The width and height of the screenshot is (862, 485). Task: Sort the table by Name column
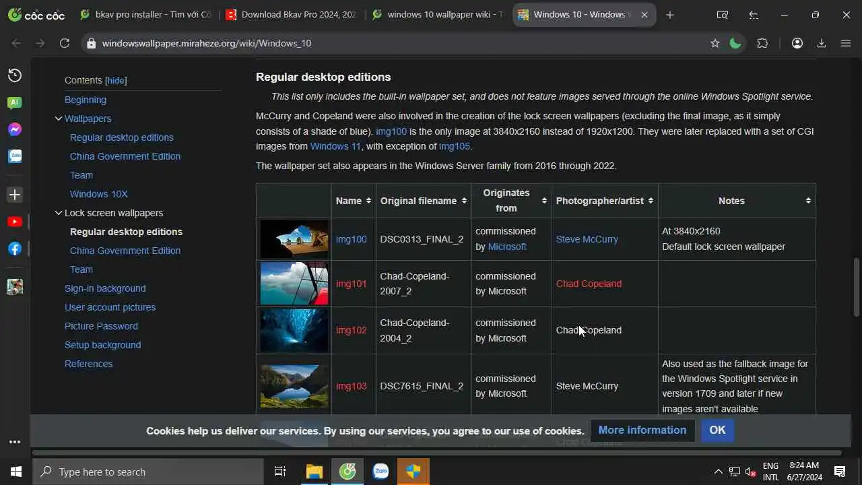[x=353, y=201]
